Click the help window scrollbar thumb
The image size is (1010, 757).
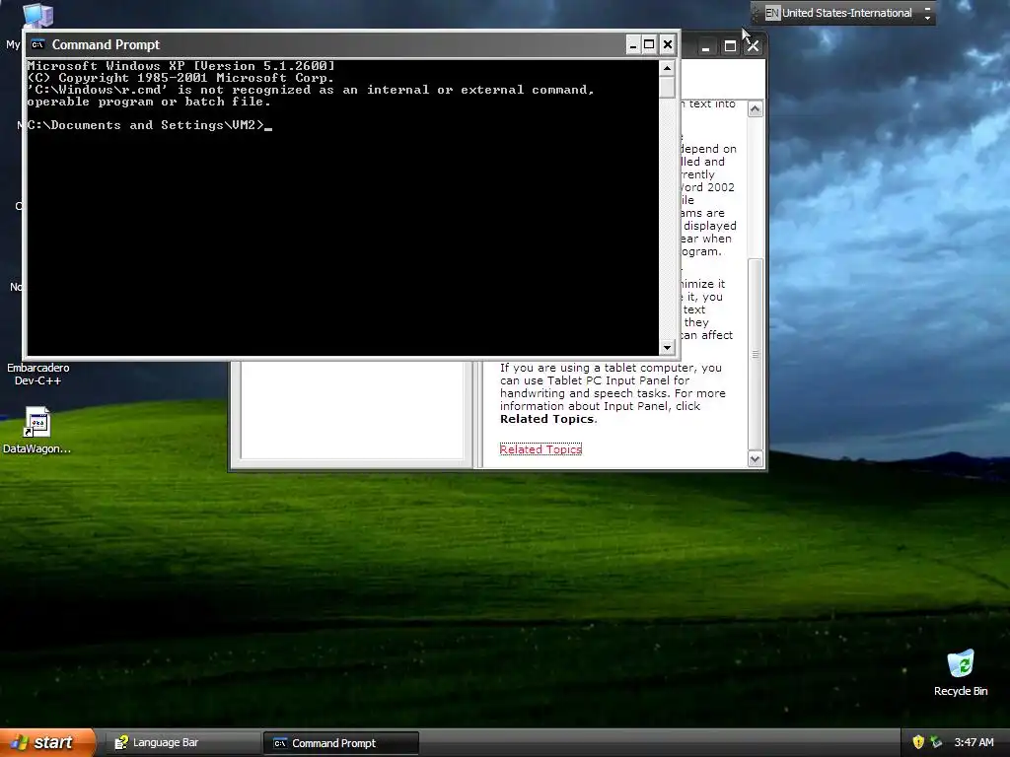pos(755,354)
